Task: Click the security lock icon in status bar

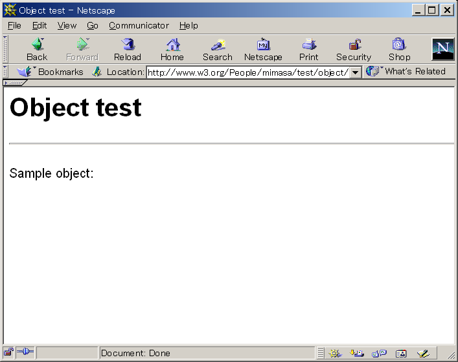Action: tap(8, 353)
